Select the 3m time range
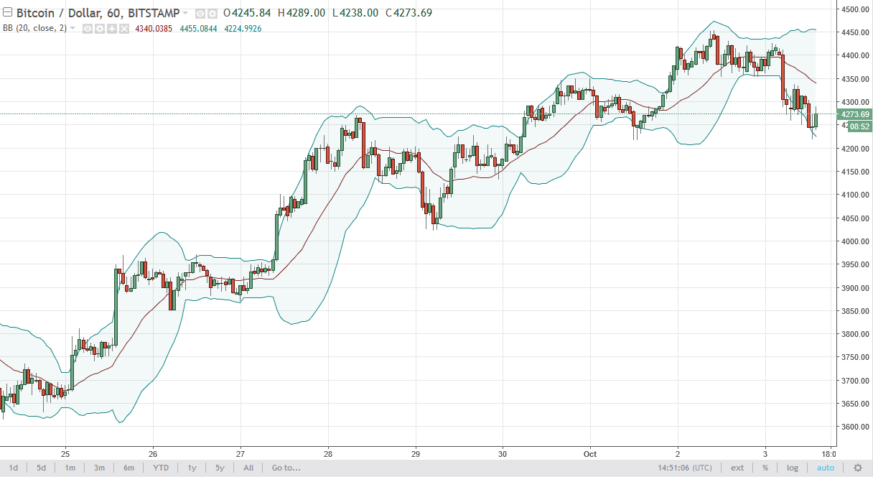Viewport: 873px width, 477px height. pyautogui.click(x=99, y=468)
